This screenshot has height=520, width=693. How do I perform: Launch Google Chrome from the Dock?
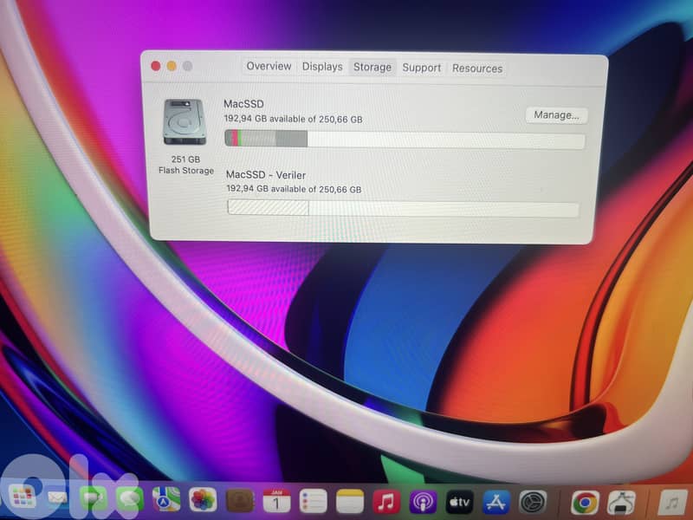click(x=586, y=504)
